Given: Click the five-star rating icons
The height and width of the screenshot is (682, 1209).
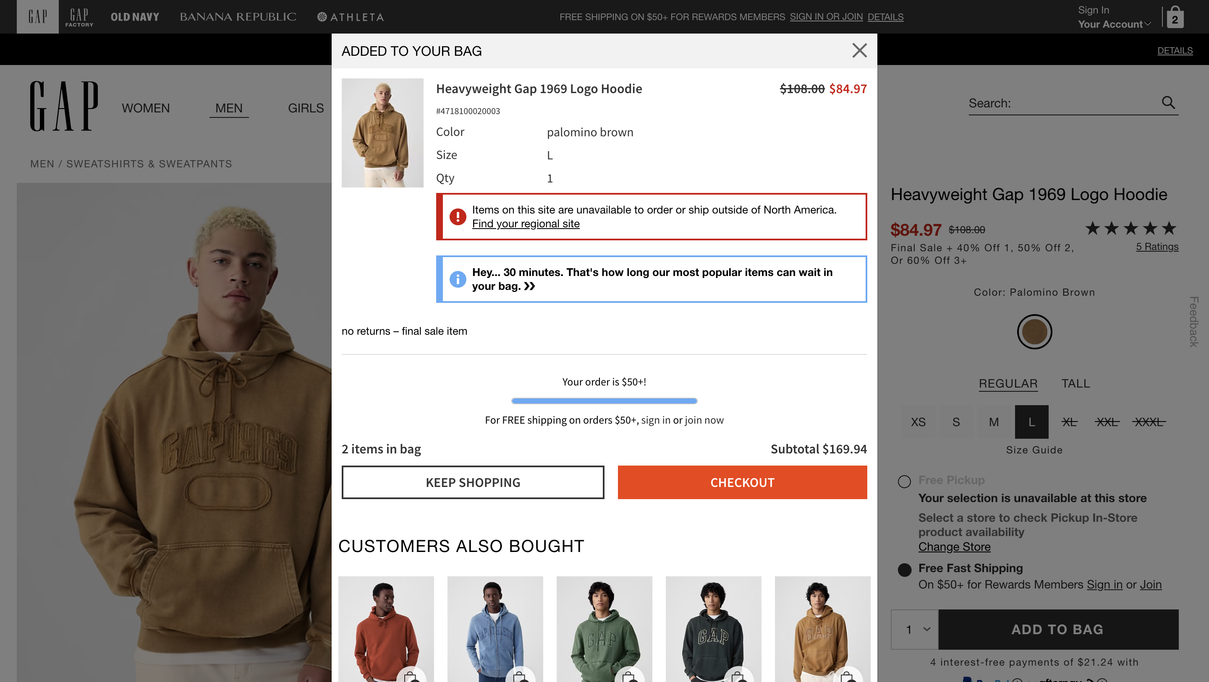Looking at the screenshot, I should pos(1131,229).
